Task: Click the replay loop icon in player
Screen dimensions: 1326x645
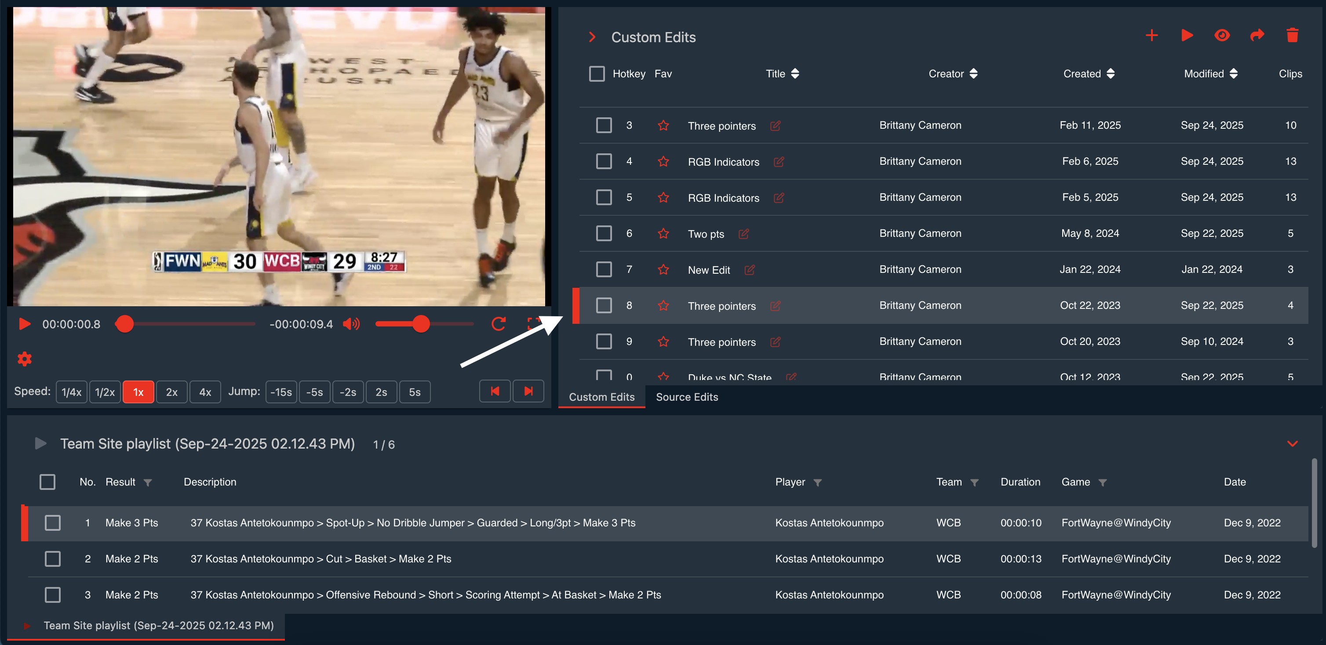Action: click(498, 324)
